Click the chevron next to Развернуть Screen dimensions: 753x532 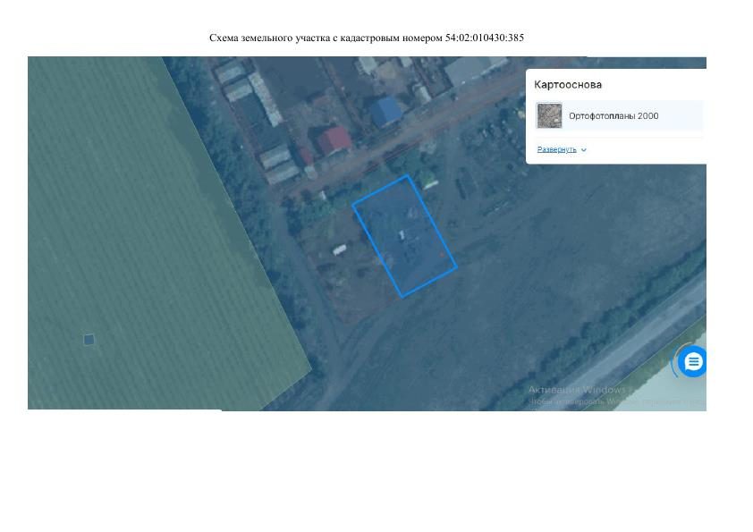(x=583, y=150)
